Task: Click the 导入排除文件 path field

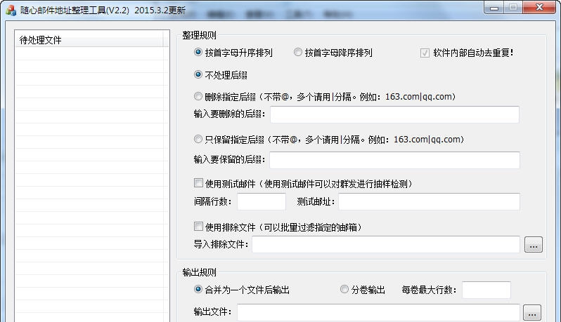Action: (386, 245)
